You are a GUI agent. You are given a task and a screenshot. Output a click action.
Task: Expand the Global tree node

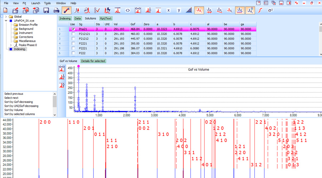tap(6, 17)
